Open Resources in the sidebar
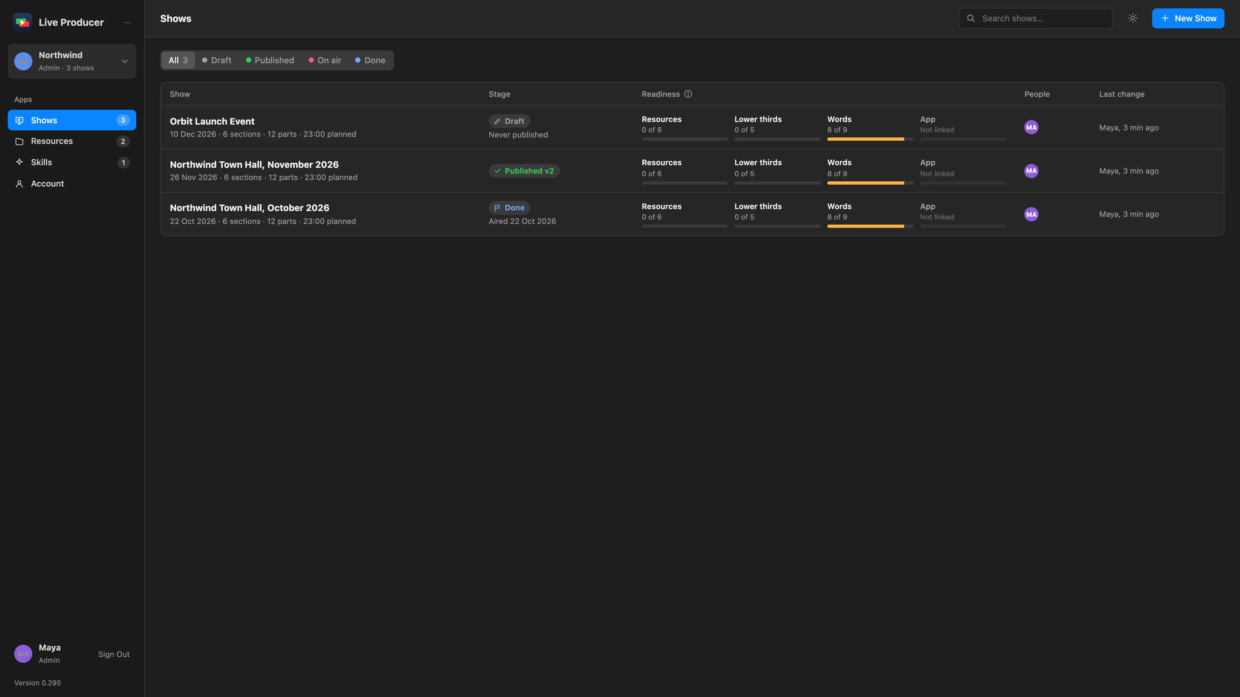 72,141
